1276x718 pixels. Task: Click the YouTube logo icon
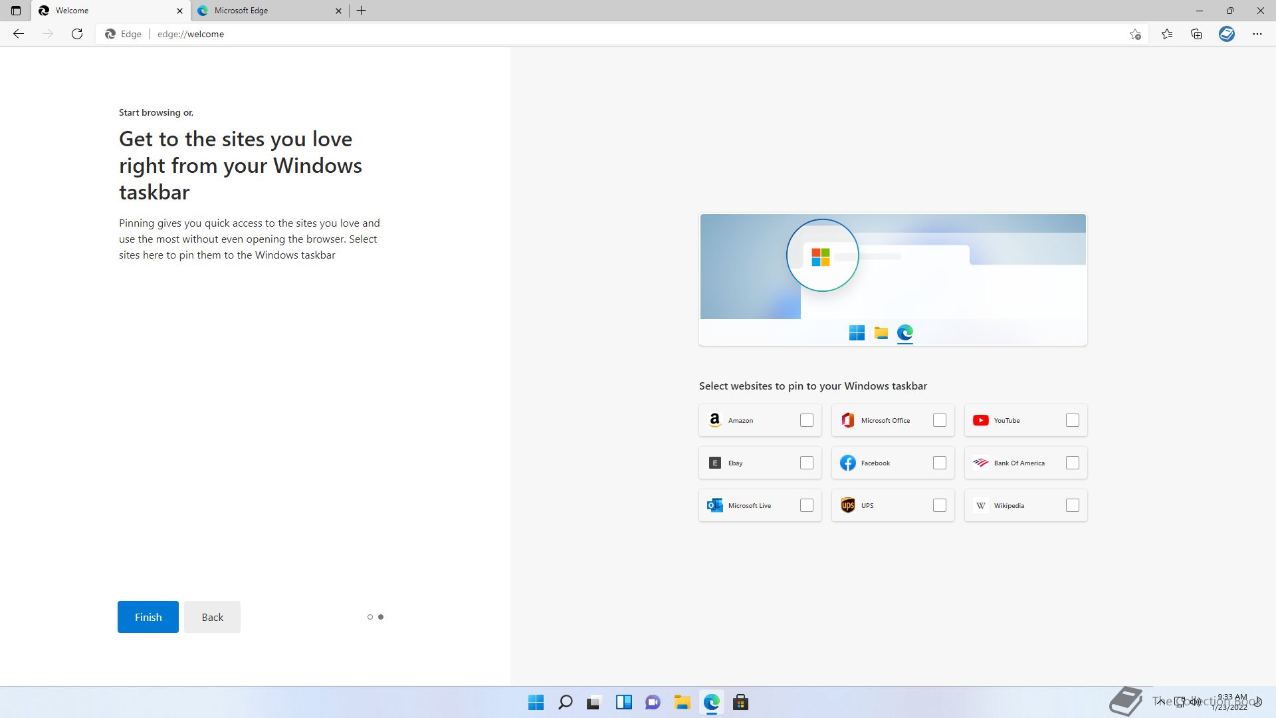click(981, 420)
